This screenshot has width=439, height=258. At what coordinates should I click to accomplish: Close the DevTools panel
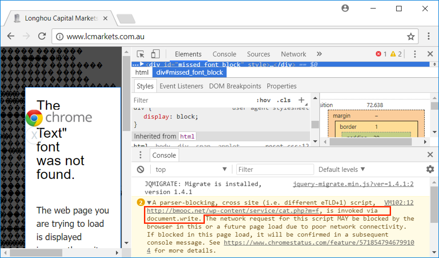(430, 54)
